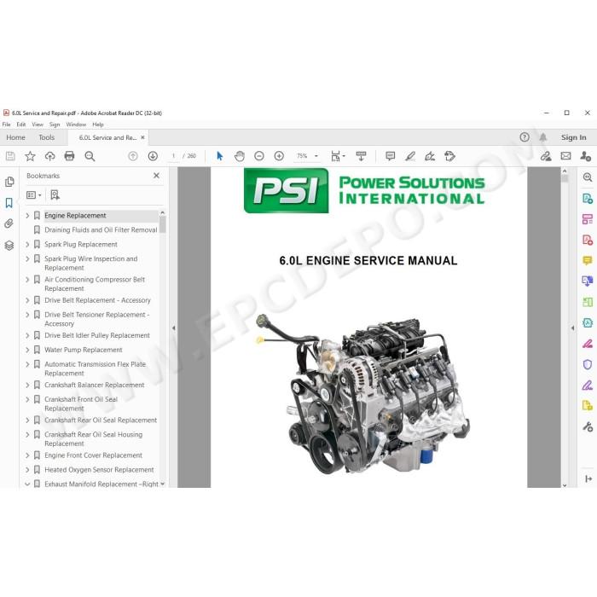597x597 pixels.
Task: Expand Crankshaft Balancer Replacement bookmark
Action: pyautogui.click(x=27, y=385)
